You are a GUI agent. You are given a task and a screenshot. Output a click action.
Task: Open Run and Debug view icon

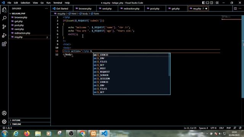(4, 35)
